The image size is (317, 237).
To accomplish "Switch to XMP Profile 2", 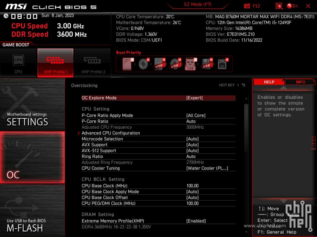I will tap(92, 62).
